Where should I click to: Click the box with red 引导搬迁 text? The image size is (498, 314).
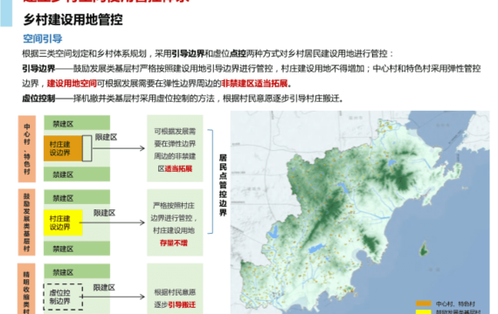pyautogui.click(x=175, y=289)
